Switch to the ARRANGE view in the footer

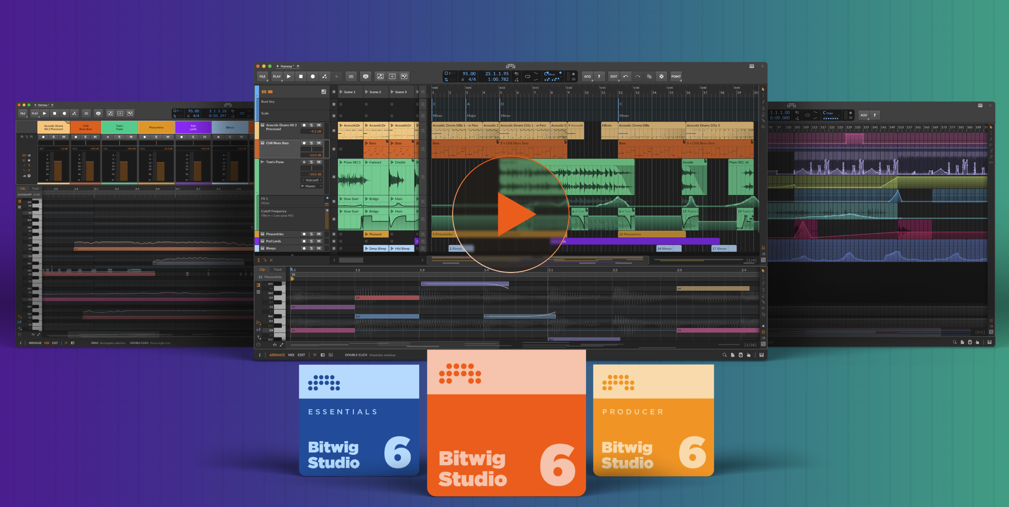[277, 355]
